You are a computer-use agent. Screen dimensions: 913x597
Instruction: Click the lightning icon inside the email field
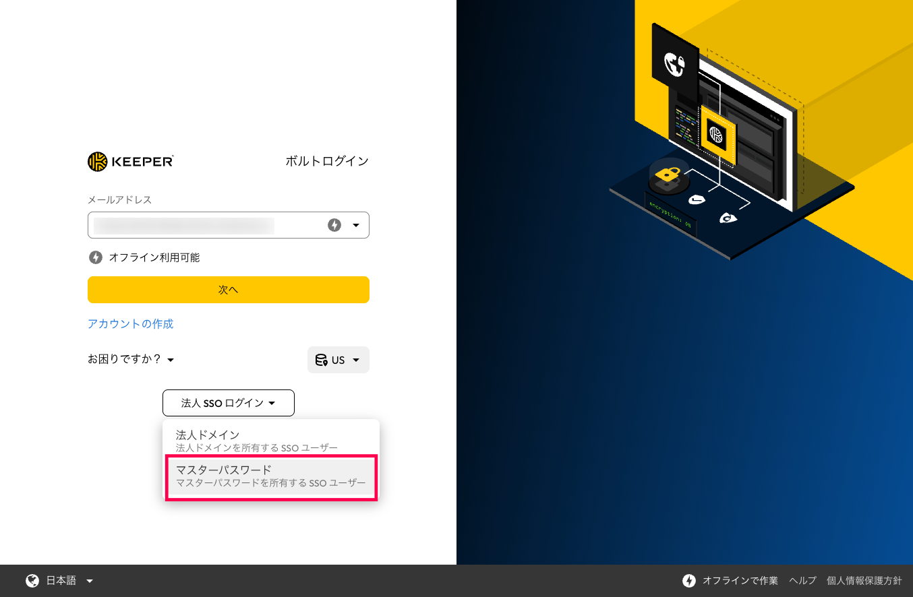click(x=334, y=225)
